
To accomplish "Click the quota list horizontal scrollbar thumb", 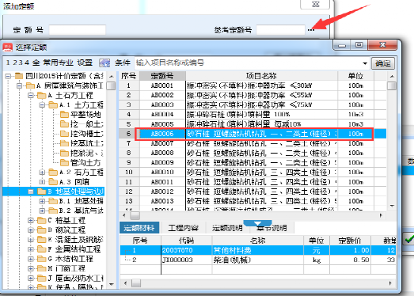I will pos(135,215).
